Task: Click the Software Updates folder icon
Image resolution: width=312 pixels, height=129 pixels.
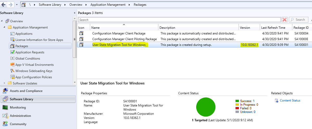Action: [10, 83]
